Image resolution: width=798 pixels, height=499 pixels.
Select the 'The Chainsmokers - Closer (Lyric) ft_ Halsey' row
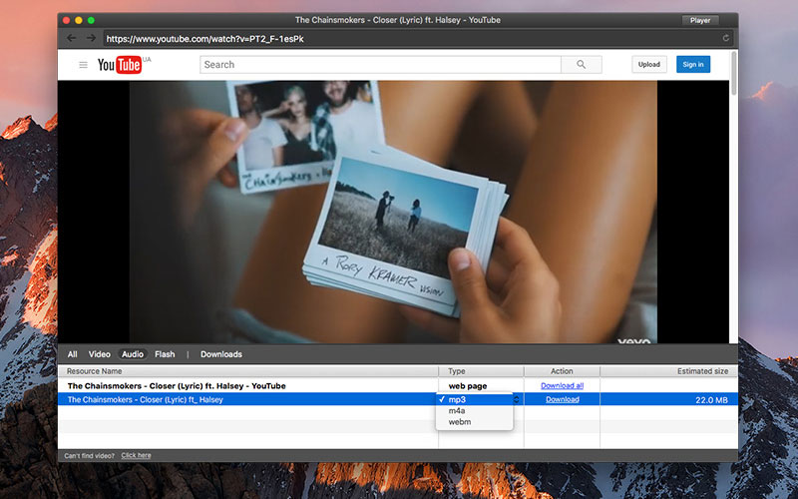pyautogui.click(x=398, y=400)
